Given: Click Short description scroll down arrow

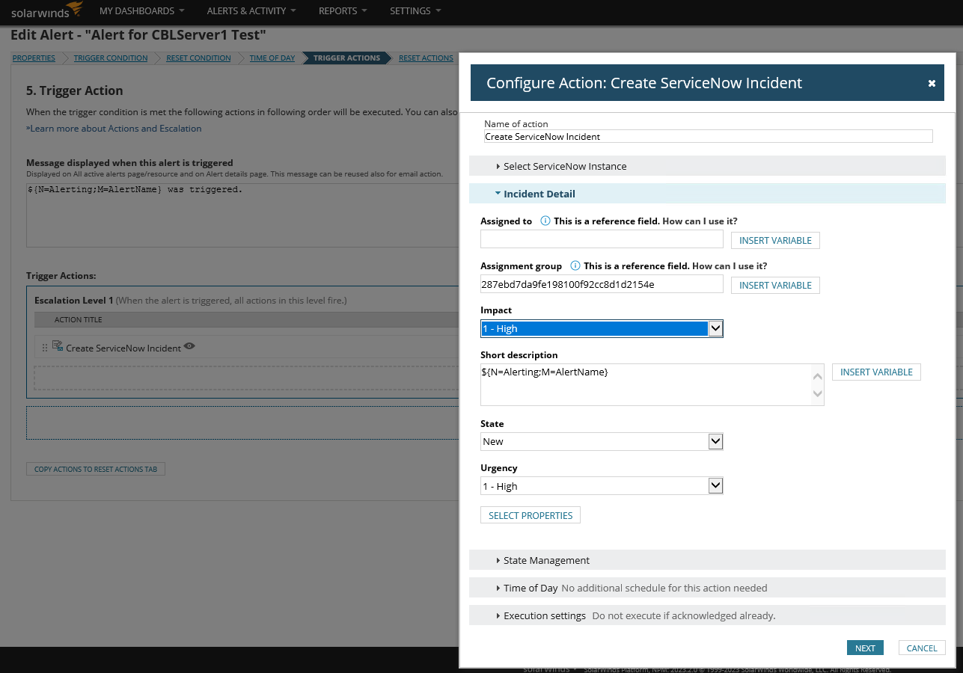Looking at the screenshot, I should click(x=817, y=394).
